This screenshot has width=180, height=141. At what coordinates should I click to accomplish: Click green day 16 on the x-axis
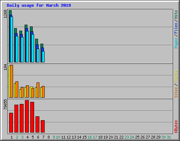[90, 137]
